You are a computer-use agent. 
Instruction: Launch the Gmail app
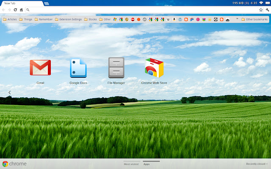pos(40,68)
